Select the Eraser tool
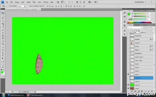 [x=3, y=41]
